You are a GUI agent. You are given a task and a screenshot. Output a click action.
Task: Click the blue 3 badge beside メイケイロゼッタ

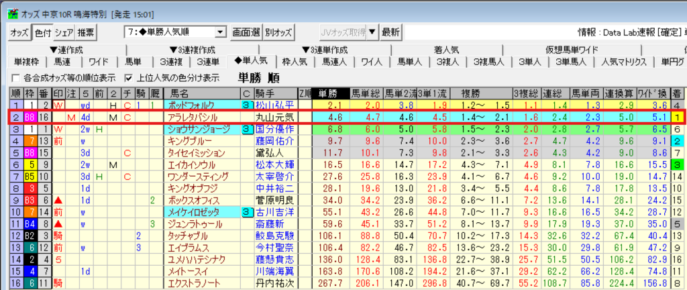[x=246, y=212]
